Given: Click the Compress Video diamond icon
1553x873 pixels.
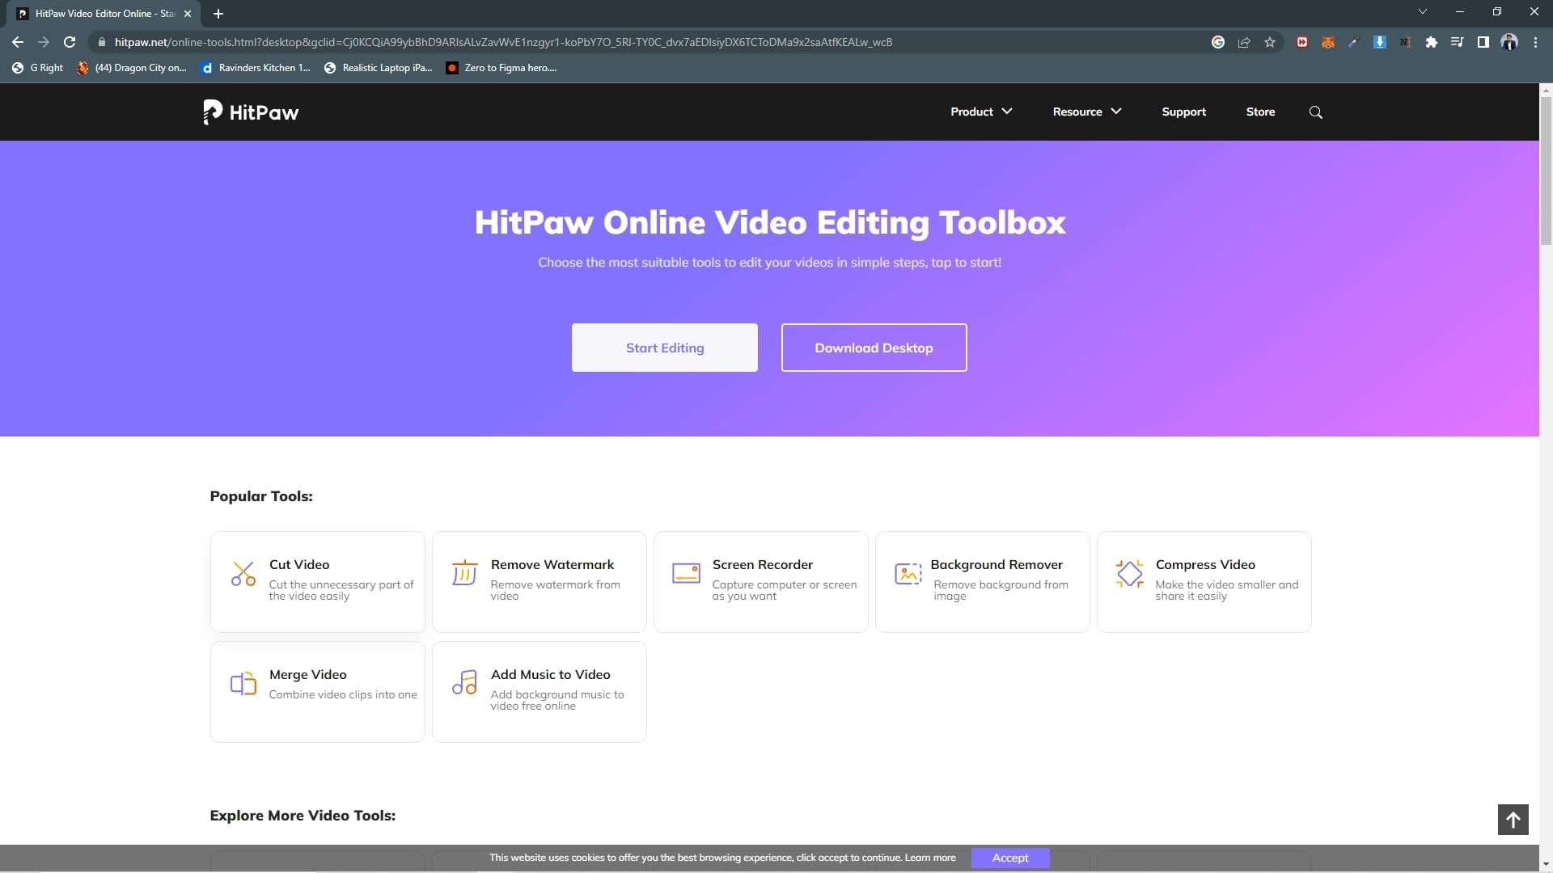Looking at the screenshot, I should pyautogui.click(x=1129, y=573).
